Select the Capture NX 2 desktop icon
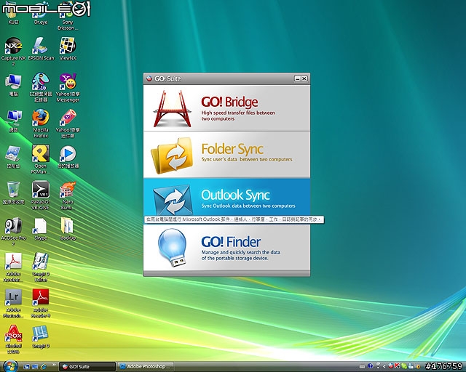Screen dimensions: 466x372 [x=13, y=52]
